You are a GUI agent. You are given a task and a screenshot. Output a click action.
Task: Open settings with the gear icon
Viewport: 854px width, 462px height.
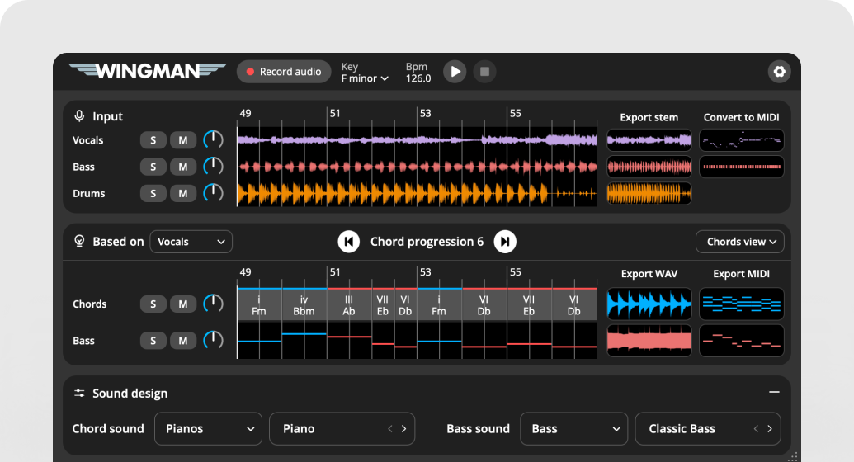(779, 72)
